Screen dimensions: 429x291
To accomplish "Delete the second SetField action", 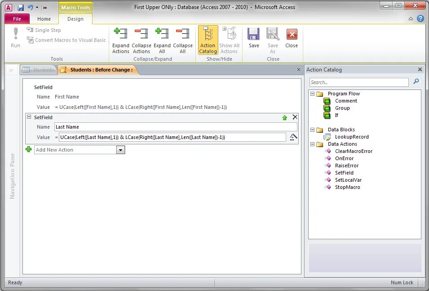I will [295, 117].
